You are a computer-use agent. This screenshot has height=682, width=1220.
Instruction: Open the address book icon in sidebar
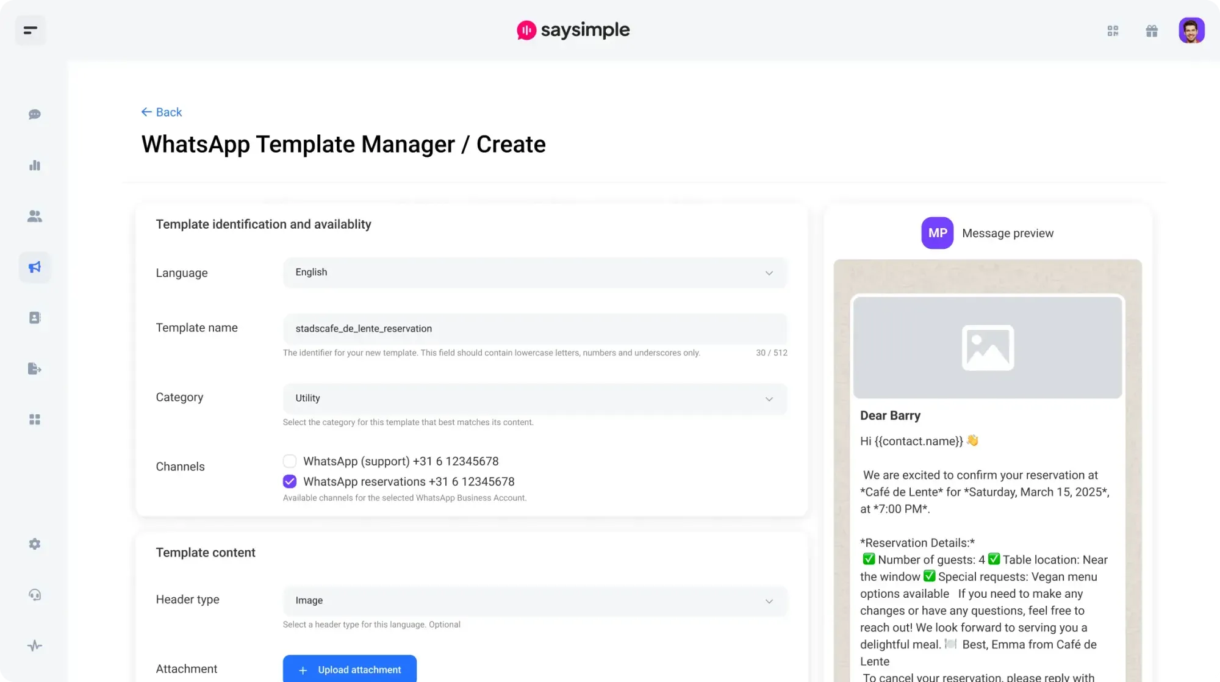coord(35,317)
